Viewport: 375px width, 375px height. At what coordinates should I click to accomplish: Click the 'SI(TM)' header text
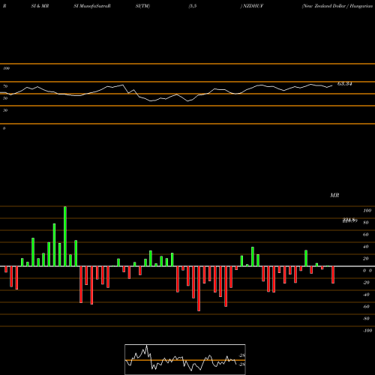pyautogui.click(x=142, y=6)
